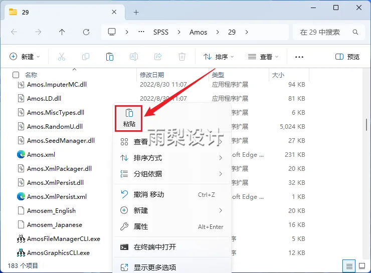Expand chevron after Amos breadcrumb
The image size is (371, 273).
(218, 32)
